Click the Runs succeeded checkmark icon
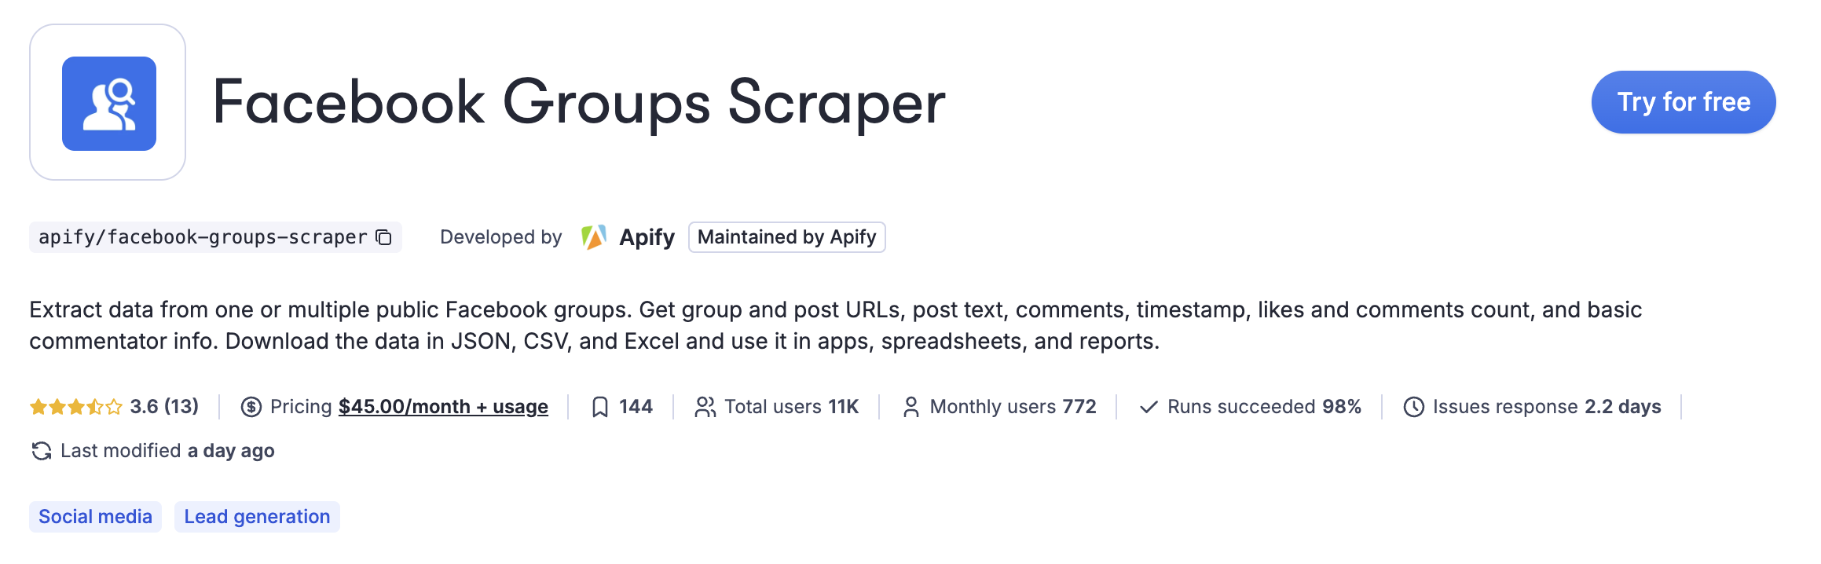The image size is (1821, 564). coord(1149,407)
